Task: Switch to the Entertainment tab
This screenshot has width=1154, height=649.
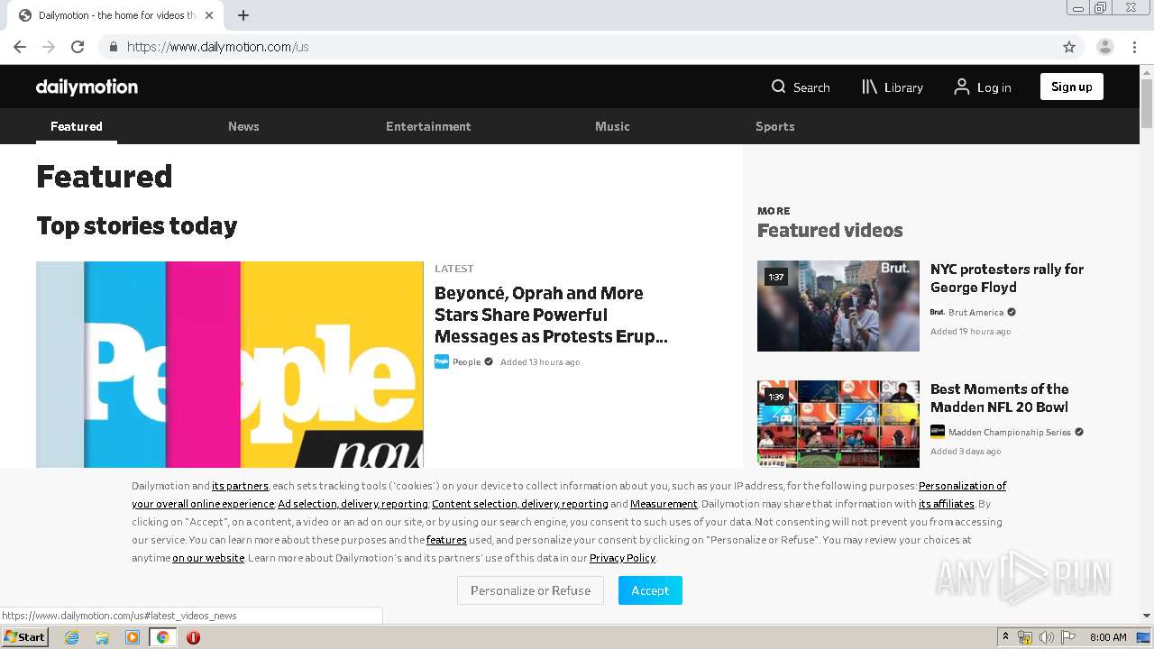Action: click(x=428, y=126)
